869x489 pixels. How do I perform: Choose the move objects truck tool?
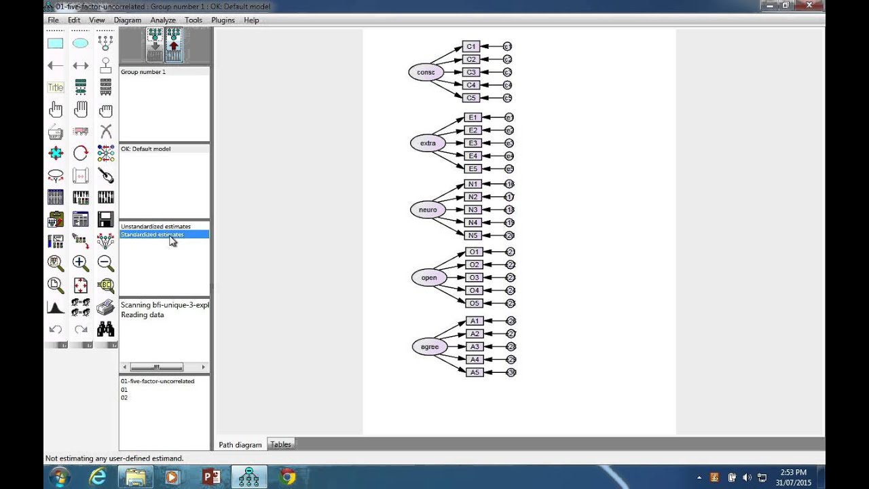[81, 132]
